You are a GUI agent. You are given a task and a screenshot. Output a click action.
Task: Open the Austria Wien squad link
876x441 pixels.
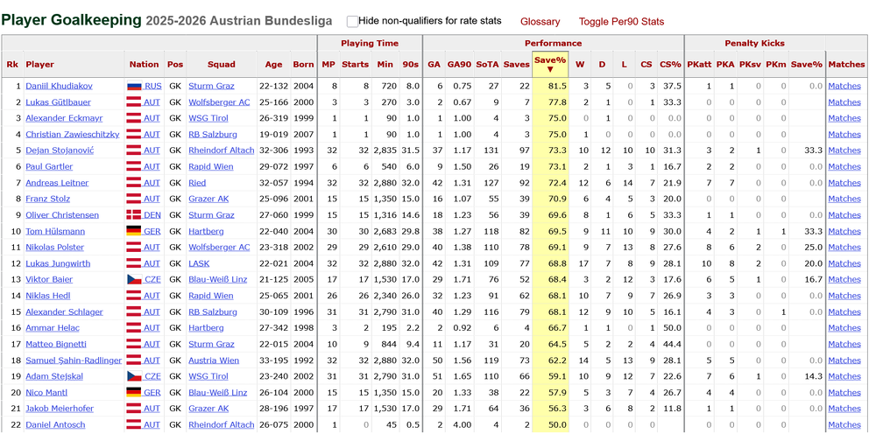tap(214, 360)
